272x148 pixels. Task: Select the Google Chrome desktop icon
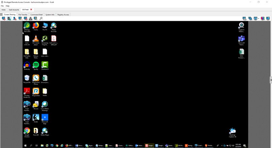(x=27, y=132)
